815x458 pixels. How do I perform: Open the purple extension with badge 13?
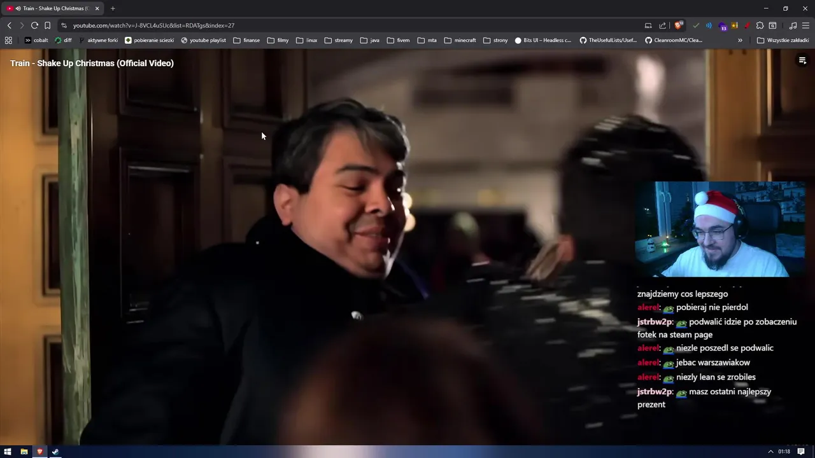(722, 26)
